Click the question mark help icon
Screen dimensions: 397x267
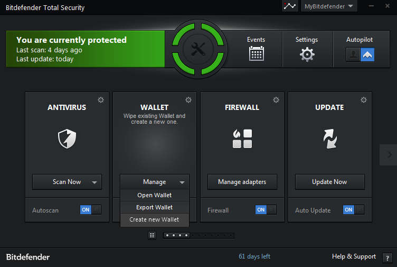tap(387, 258)
